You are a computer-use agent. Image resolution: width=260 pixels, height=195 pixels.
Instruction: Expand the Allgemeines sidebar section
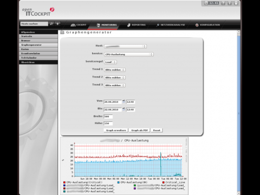pyautogui.click(x=38, y=32)
